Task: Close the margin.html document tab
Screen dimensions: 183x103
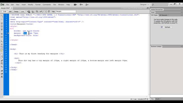Action: pos(12,8)
